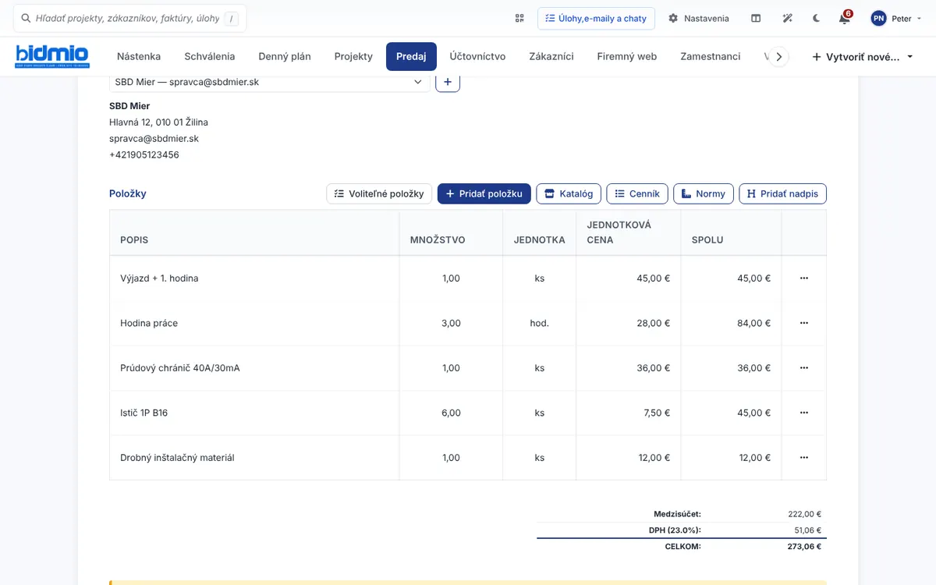Open row actions for Hodina práce
Image resolution: width=936 pixels, height=585 pixels.
(804, 323)
